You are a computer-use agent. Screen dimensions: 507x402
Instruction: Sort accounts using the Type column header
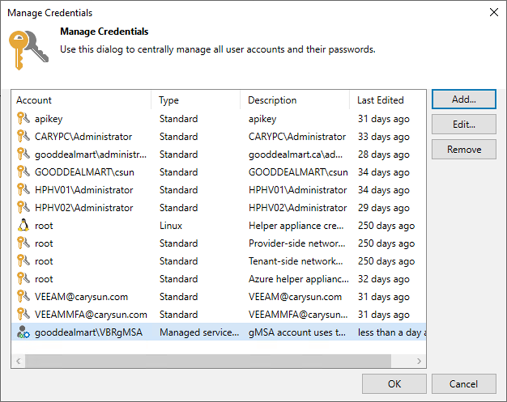pos(168,100)
